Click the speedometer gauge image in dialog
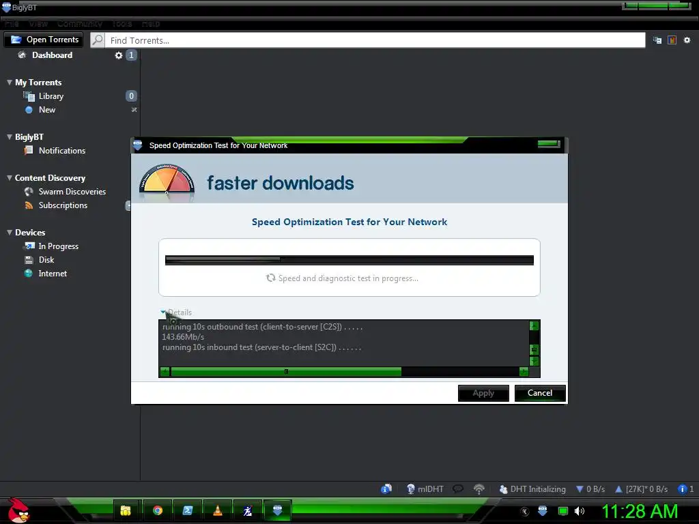Image resolution: width=699 pixels, height=524 pixels. (x=167, y=183)
